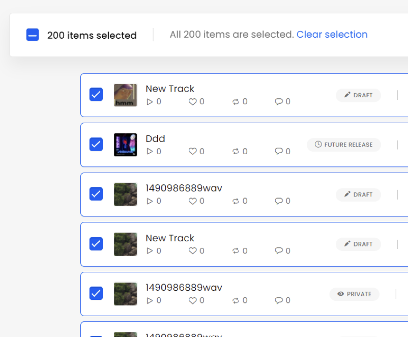Click the Clear selection link

point(332,35)
